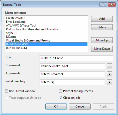The width and height of the screenshot is (118, 115).
Task: Enable Prompt for arguments checkbox
Action: (61, 91)
